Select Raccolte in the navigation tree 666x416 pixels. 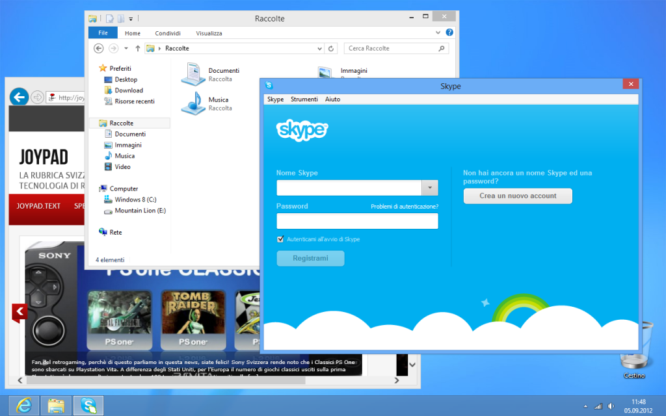pyautogui.click(x=130, y=123)
